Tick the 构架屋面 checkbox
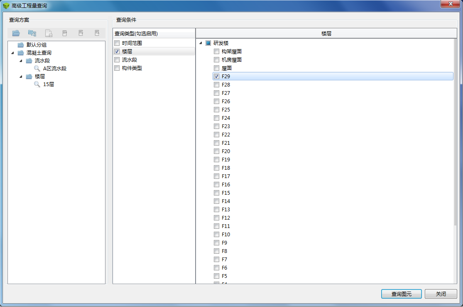 (216, 52)
